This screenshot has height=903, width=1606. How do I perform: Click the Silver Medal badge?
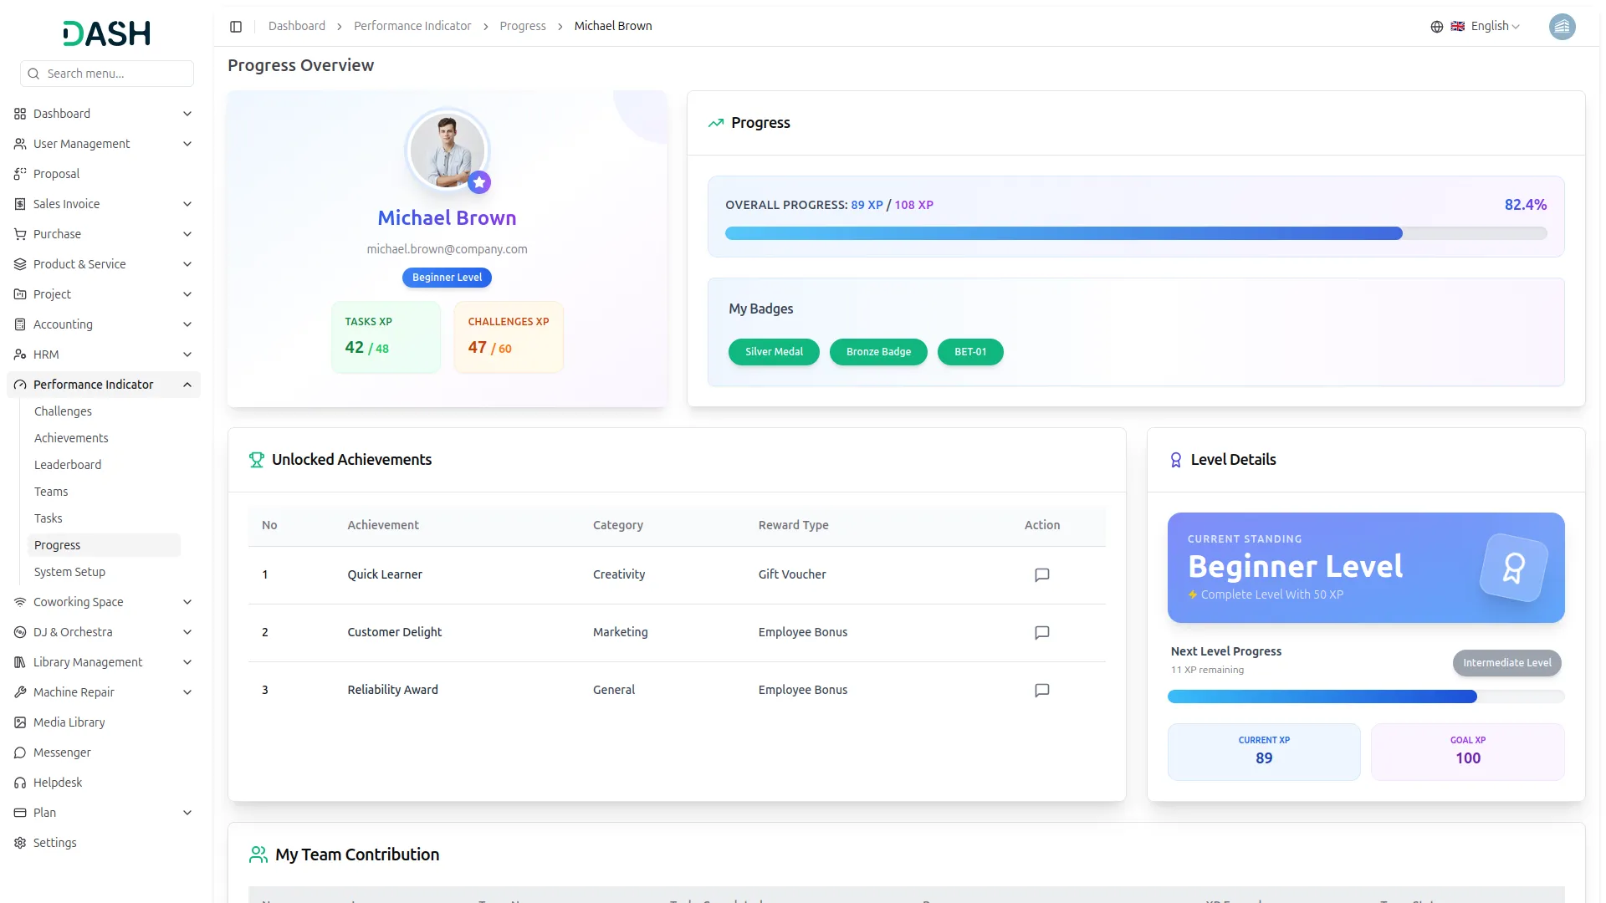click(x=774, y=352)
